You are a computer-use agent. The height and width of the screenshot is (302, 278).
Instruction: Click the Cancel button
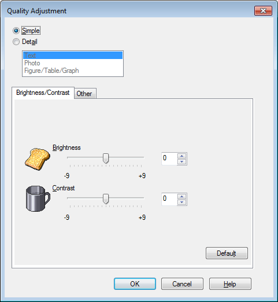182,283
